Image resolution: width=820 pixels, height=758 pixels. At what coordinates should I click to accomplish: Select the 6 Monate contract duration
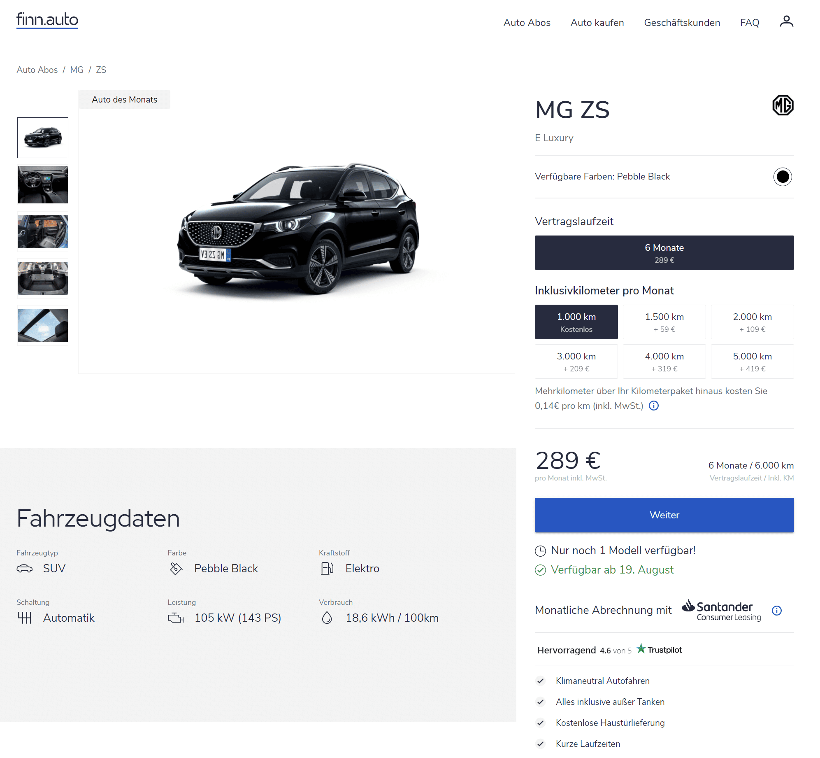tap(664, 253)
